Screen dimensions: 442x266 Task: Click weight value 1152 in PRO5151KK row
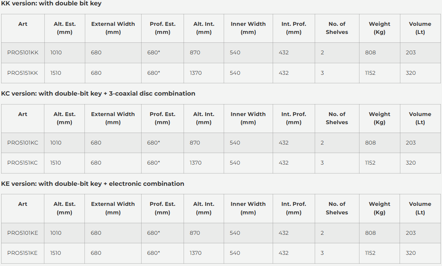point(370,73)
